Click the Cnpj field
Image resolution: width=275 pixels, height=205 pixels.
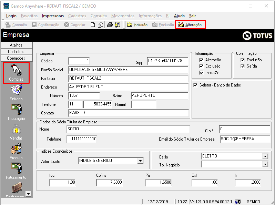click(168, 61)
